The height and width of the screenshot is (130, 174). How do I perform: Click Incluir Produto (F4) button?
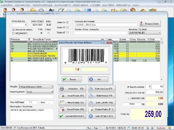(72, 96)
